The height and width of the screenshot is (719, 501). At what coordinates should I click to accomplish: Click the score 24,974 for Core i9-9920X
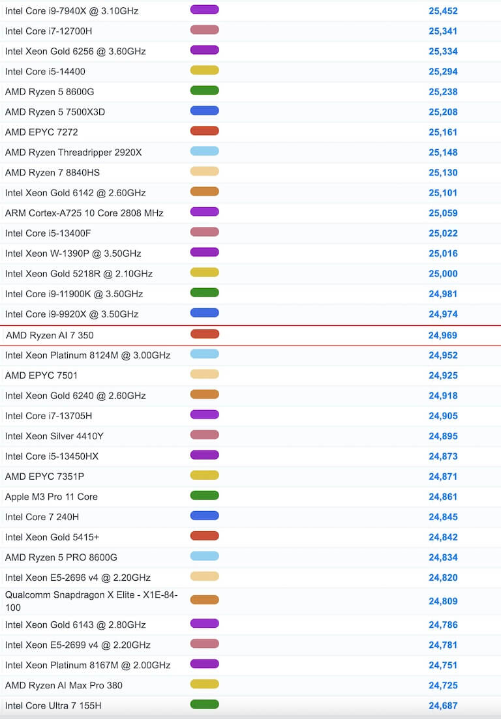tap(443, 314)
